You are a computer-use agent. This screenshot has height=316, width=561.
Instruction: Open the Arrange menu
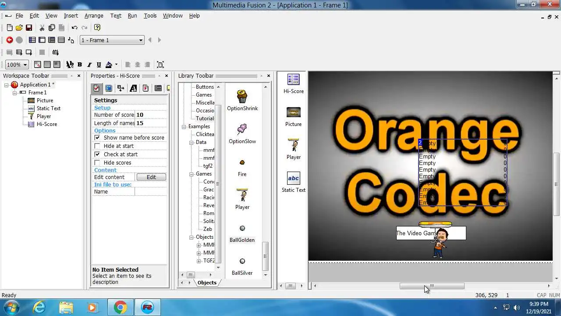[x=94, y=15]
